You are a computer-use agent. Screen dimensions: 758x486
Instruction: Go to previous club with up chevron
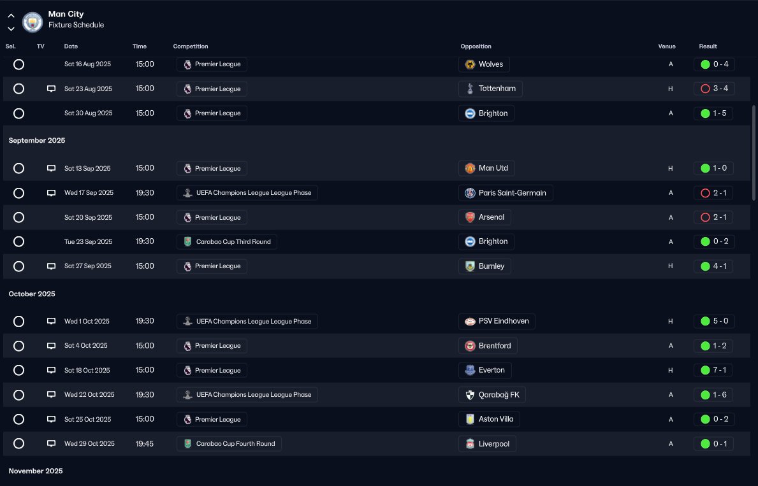pos(11,16)
